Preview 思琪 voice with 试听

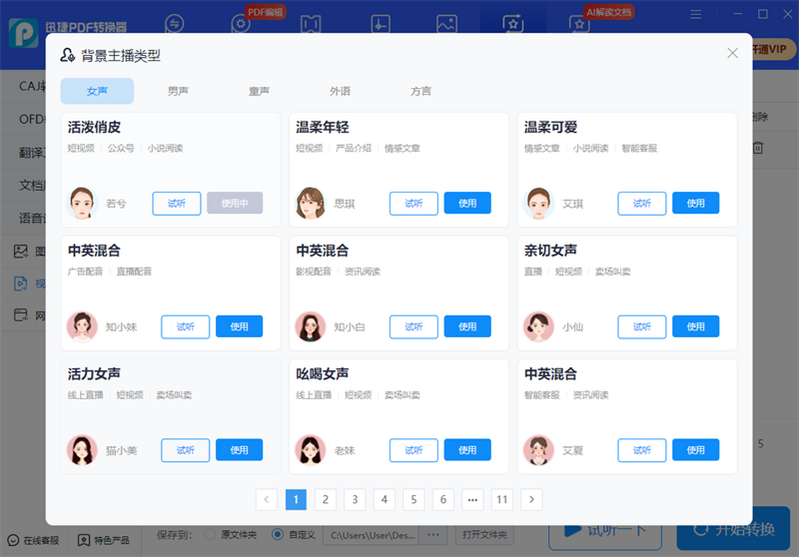coord(413,204)
